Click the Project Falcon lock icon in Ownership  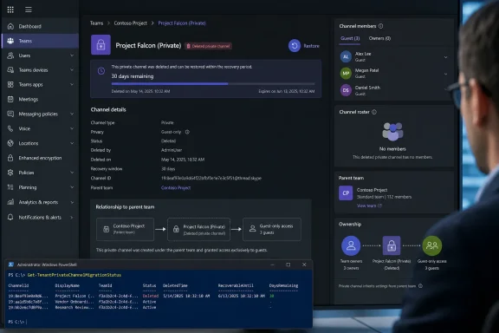392,245
